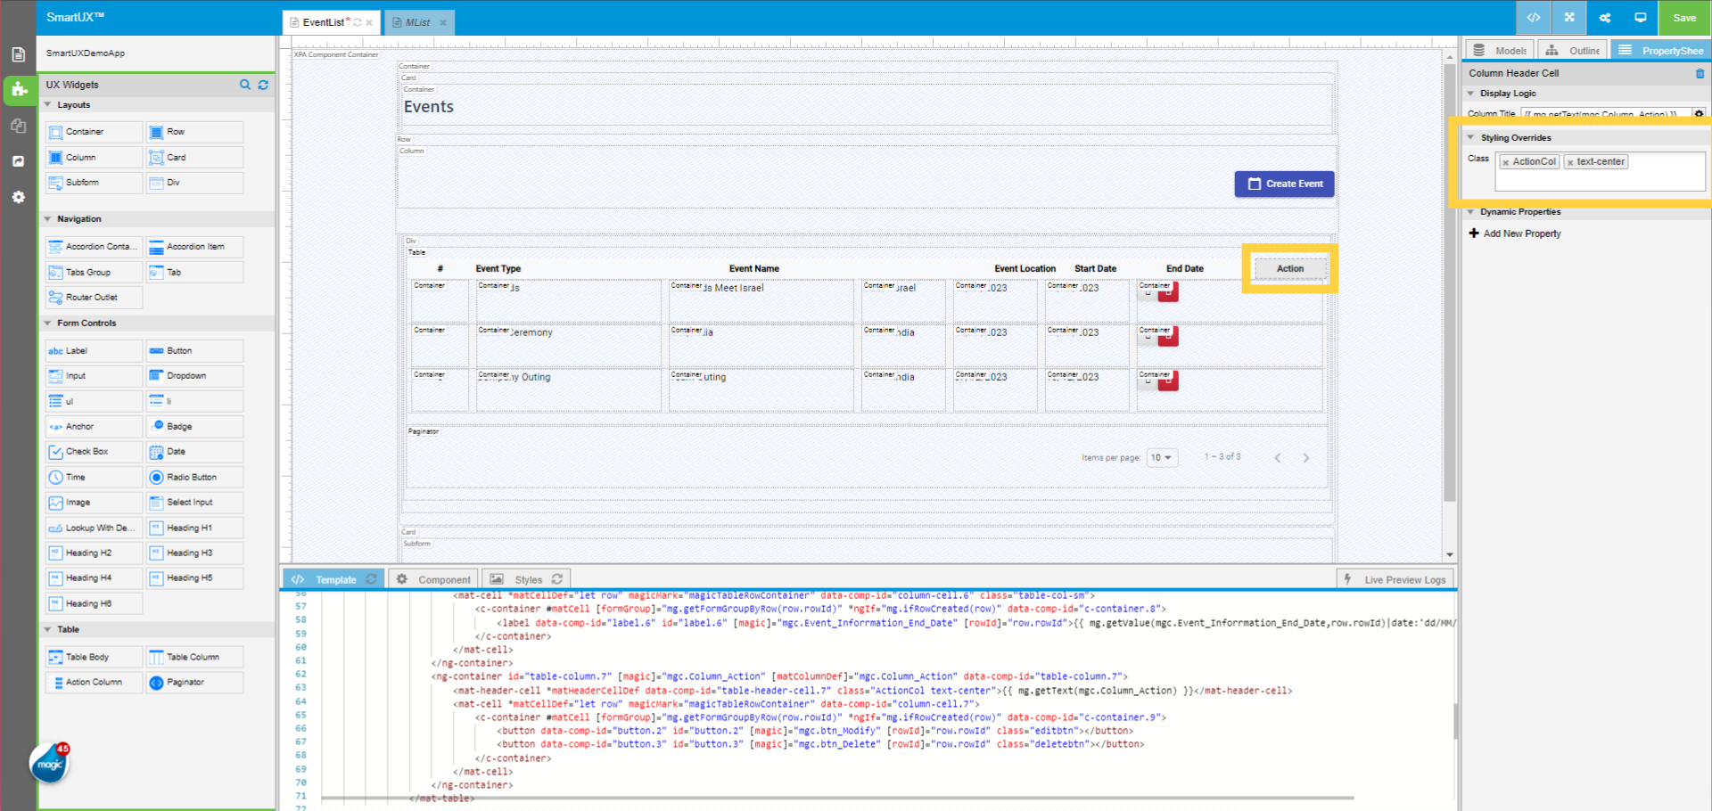Screen dimensions: 1712x811
Task: Open device preview via monitor icon
Action: (x=1641, y=18)
